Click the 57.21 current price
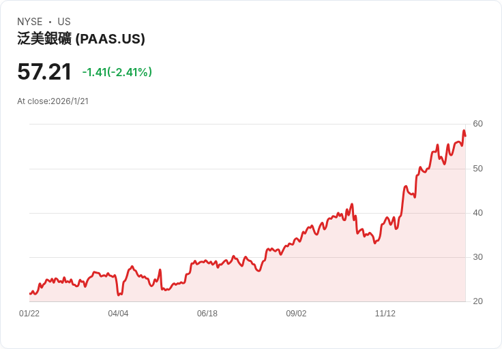This screenshot has height=349, width=502. (x=44, y=72)
